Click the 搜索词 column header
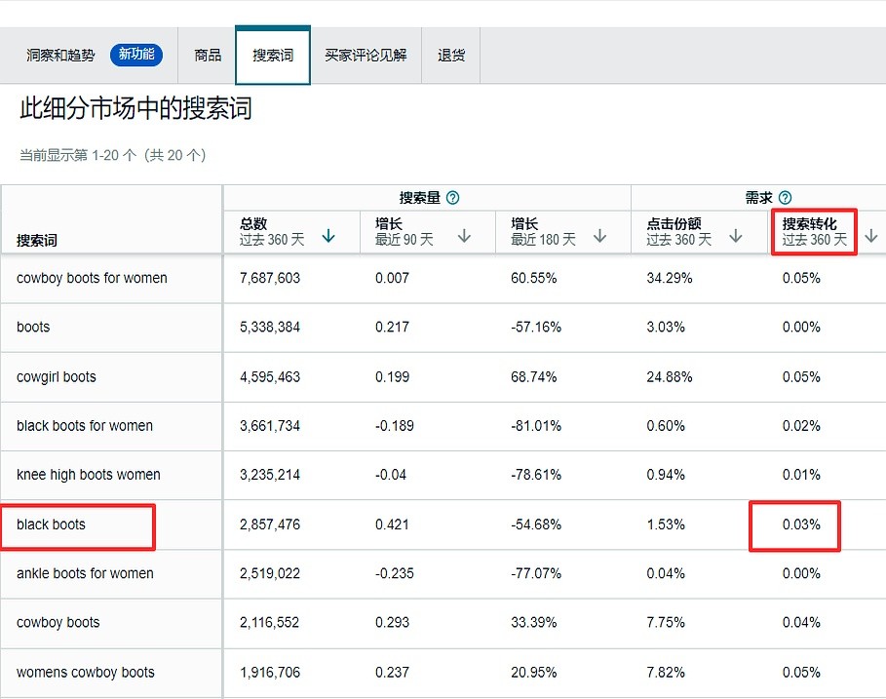The height and width of the screenshot is (699, 886). pos(37,240)
